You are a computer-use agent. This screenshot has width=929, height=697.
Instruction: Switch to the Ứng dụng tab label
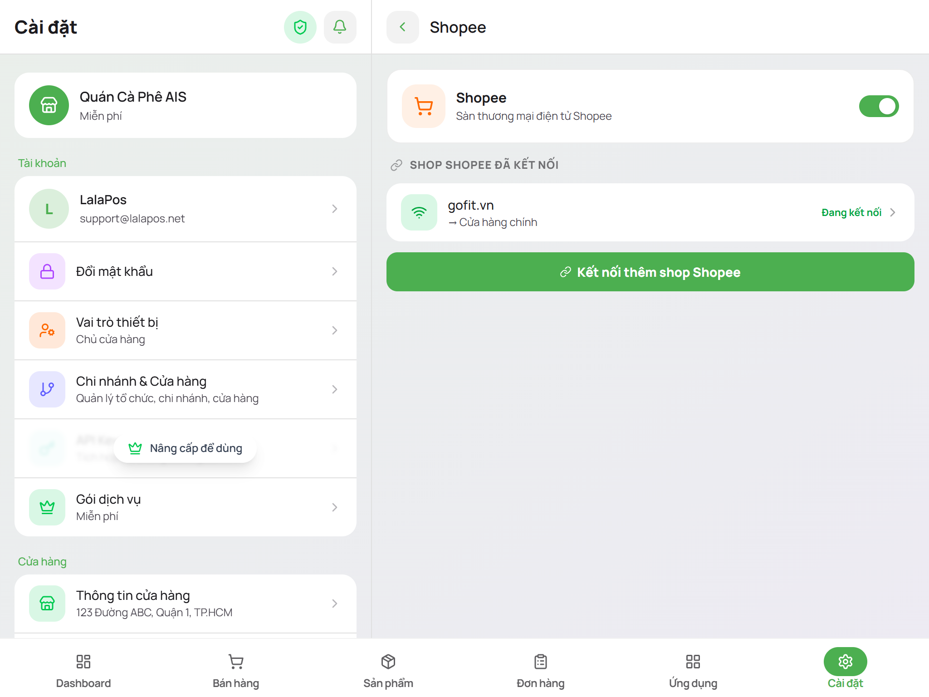click(693, 683)
